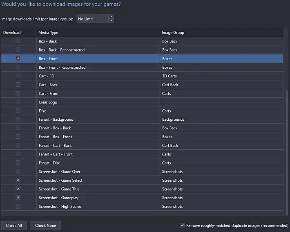The image size is (290, 232).
Task: Increase image downloads limit with up arrow
Action: pyautogui.click(x=111, y=17)
